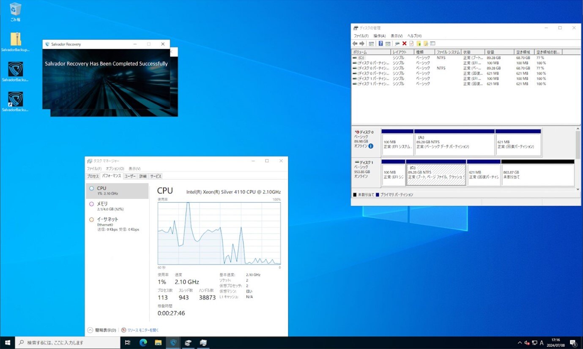The width and height of the screenshot is (583, 349).
Task: Select Disk 0 label in the graphical view
Action: click(x=366, y=142)
